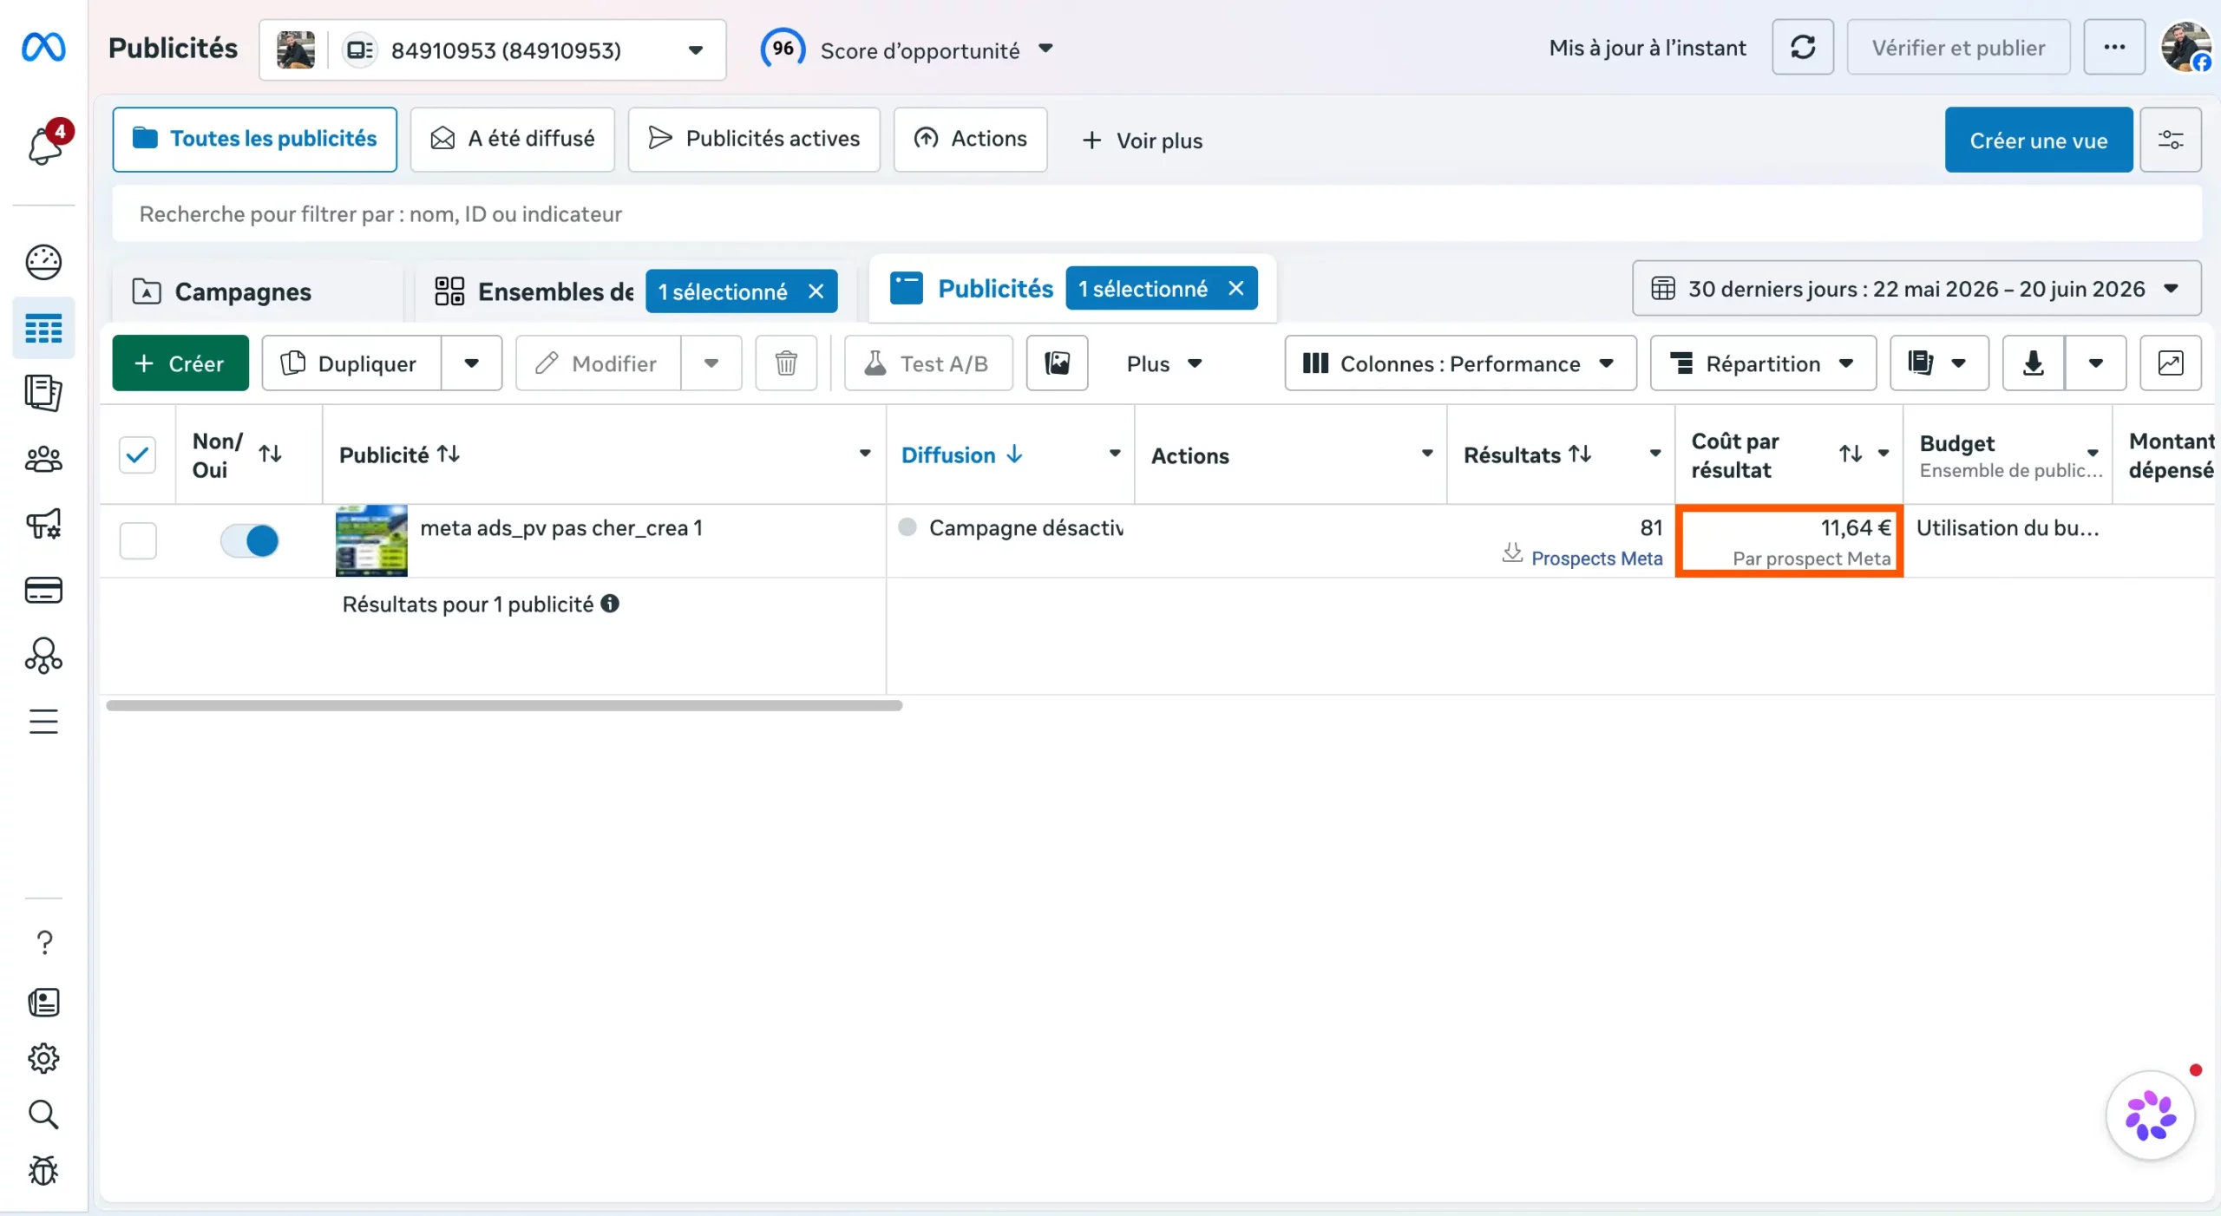Viewport: 2221px width, 1216px height.
Task: Select the Toutes les publicités view tab
Action: [255, 140]
